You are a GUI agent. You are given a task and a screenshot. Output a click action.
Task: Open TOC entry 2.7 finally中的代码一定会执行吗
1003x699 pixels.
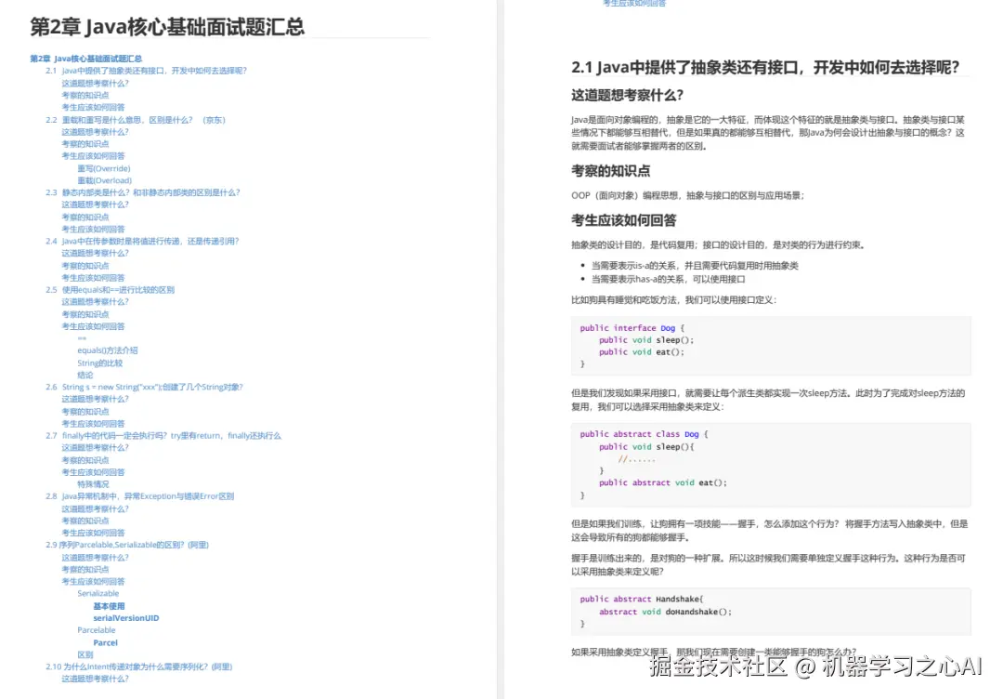163,435
